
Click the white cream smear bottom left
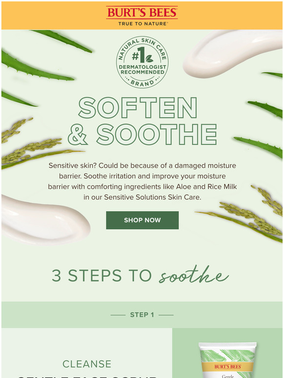tap(46, 220)
